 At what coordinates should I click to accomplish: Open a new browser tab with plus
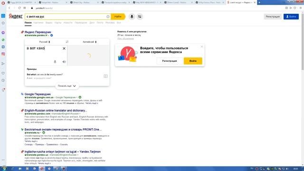tap(259, 2)
